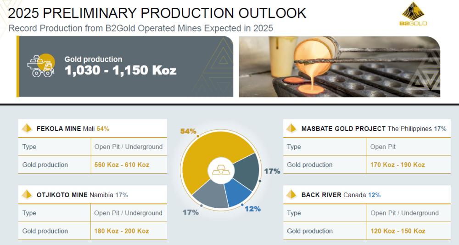The height and width of the screenshot is (245, 459).
Task: Click the Gold production label in Fekola table
Action: click(45, 165)
